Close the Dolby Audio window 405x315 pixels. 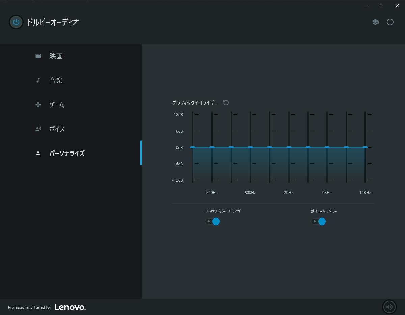[397, 5]
